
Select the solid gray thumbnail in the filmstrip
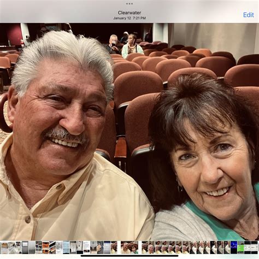click(x=32, y=248)
